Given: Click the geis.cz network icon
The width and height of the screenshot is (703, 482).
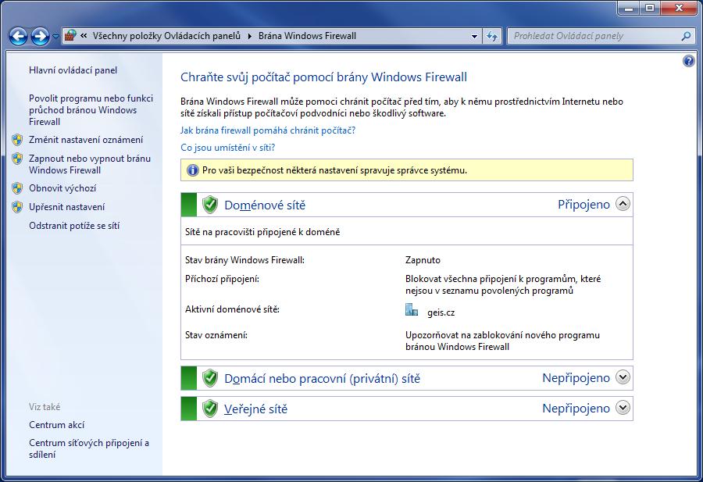Looking at the screenshot, I should click(412, 310).
